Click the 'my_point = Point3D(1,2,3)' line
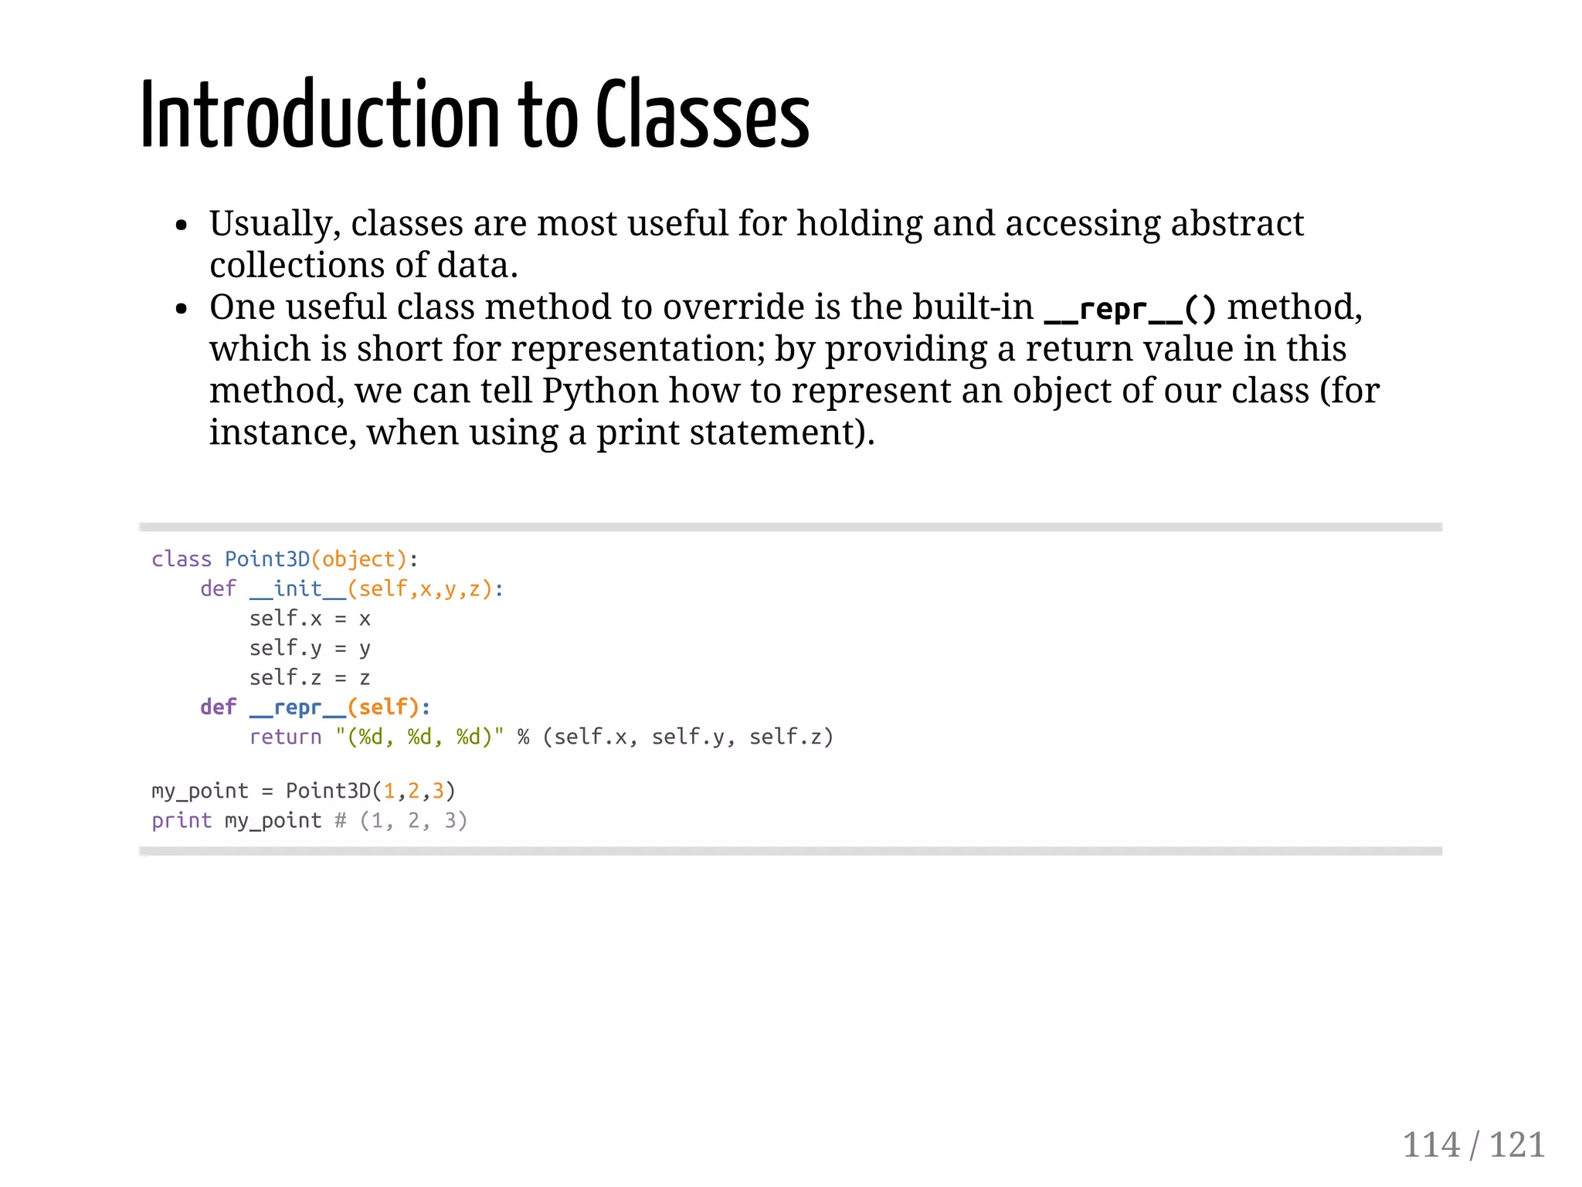Screen dimensions: 1582x1187 coord(304,791)
